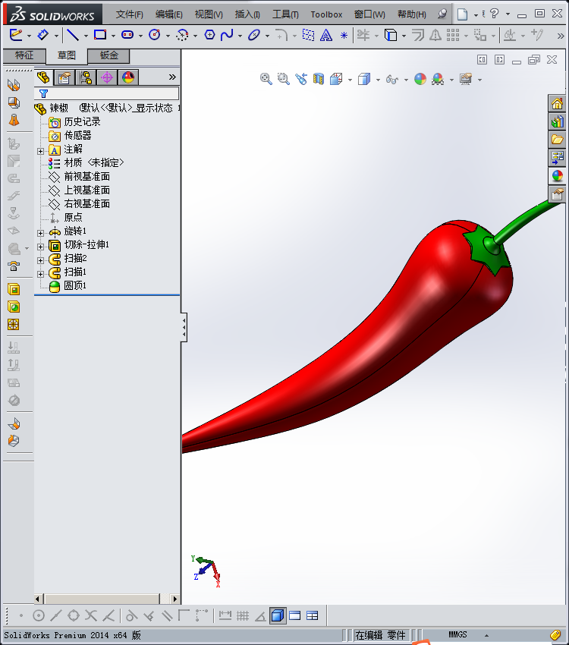Open PropertyManager tab icon
Viewport: 569px width, 645px height.
click(64, 77)
